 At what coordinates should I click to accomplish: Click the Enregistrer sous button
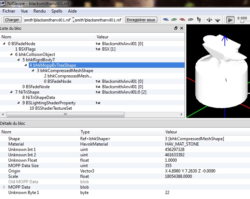(x=141, y=20)
